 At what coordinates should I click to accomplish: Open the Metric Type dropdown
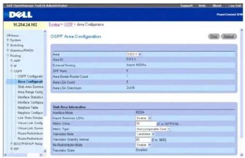pyautogui.click(x=153, y=129)
